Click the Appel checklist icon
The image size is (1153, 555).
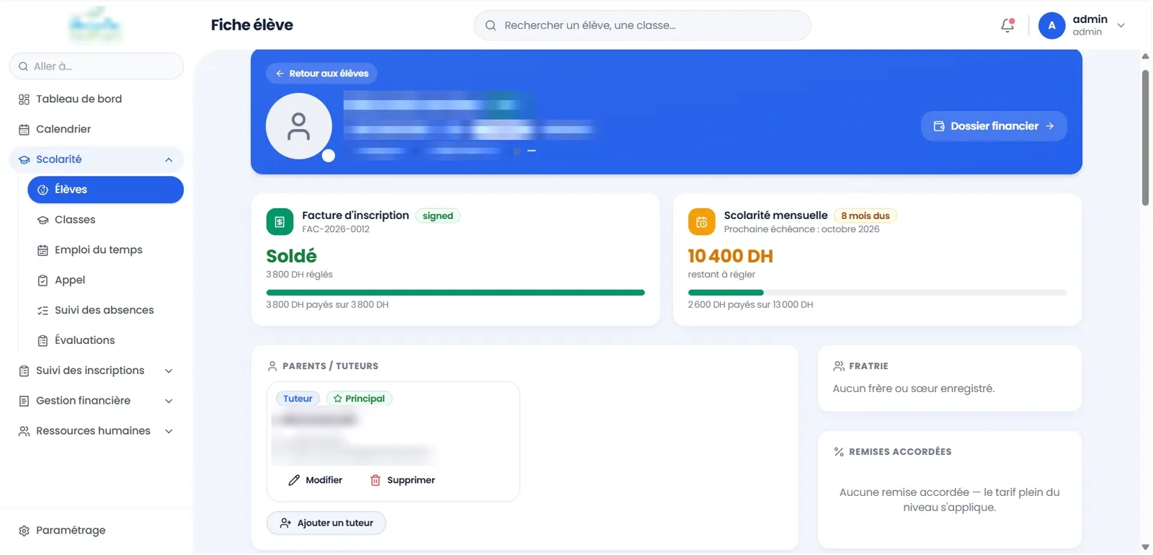pyautogui.click(x=43, y=280)
